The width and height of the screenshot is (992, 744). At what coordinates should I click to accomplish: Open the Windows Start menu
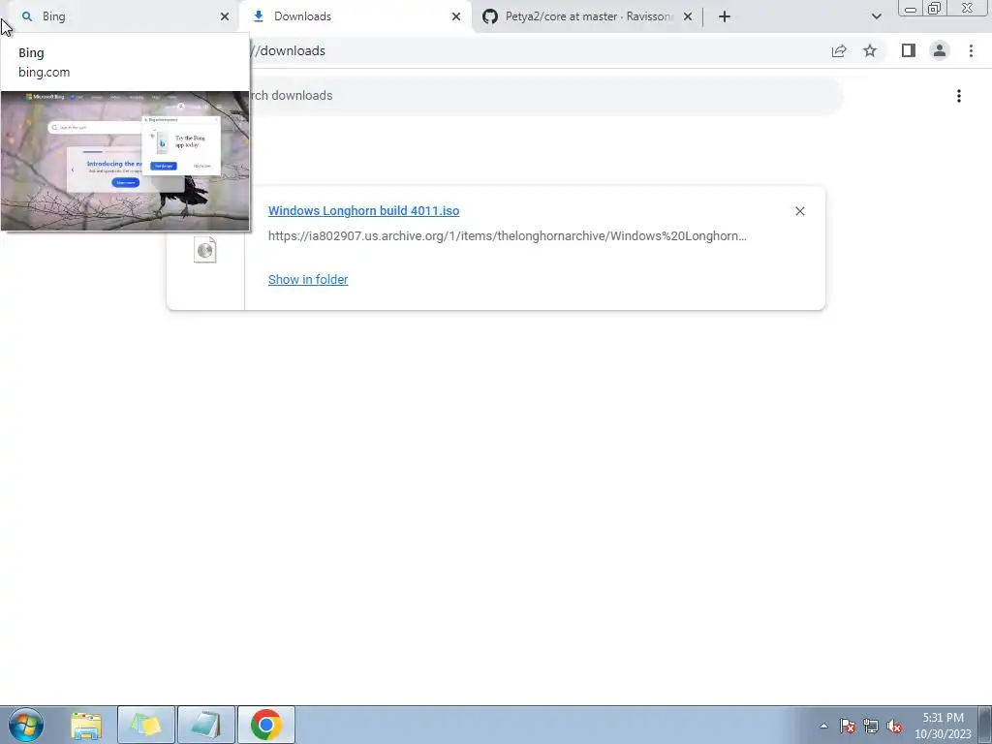click(26, 725)
